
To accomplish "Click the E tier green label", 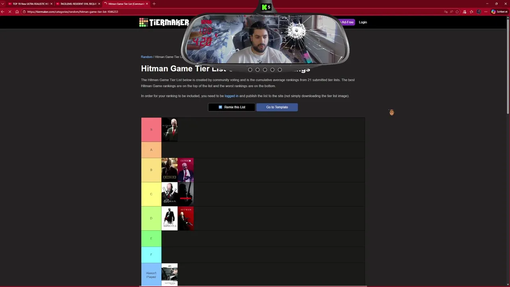I will click(x=151, y=238).
